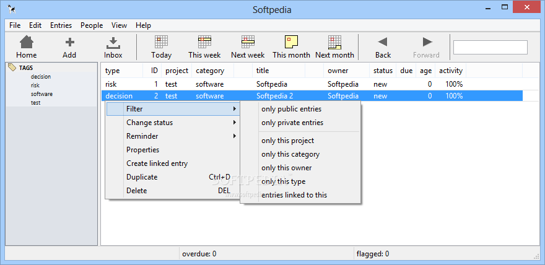Sort by the age column header
This screenshot has height=265, width=545.
[x=425, y=71]
